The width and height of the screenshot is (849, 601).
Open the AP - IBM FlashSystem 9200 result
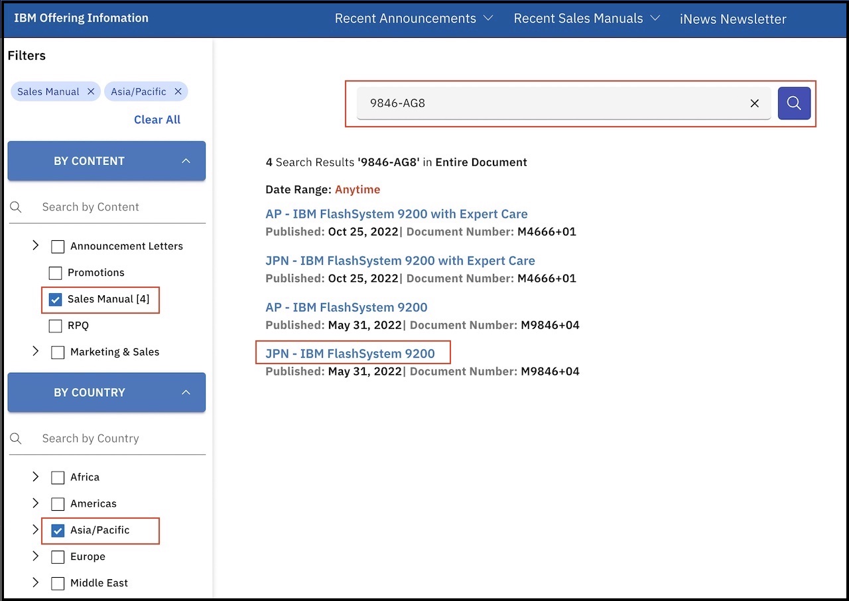[x=346, y=307]
